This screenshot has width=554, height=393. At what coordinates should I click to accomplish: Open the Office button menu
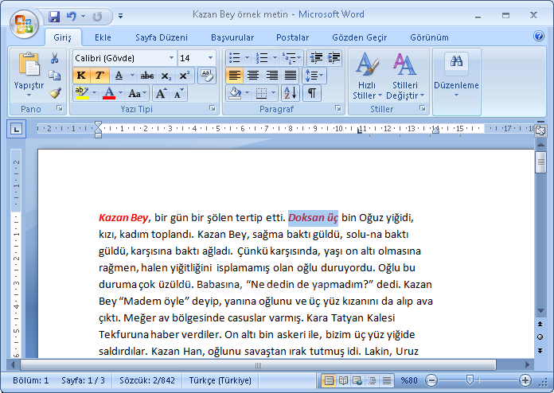tap(24, 24)
